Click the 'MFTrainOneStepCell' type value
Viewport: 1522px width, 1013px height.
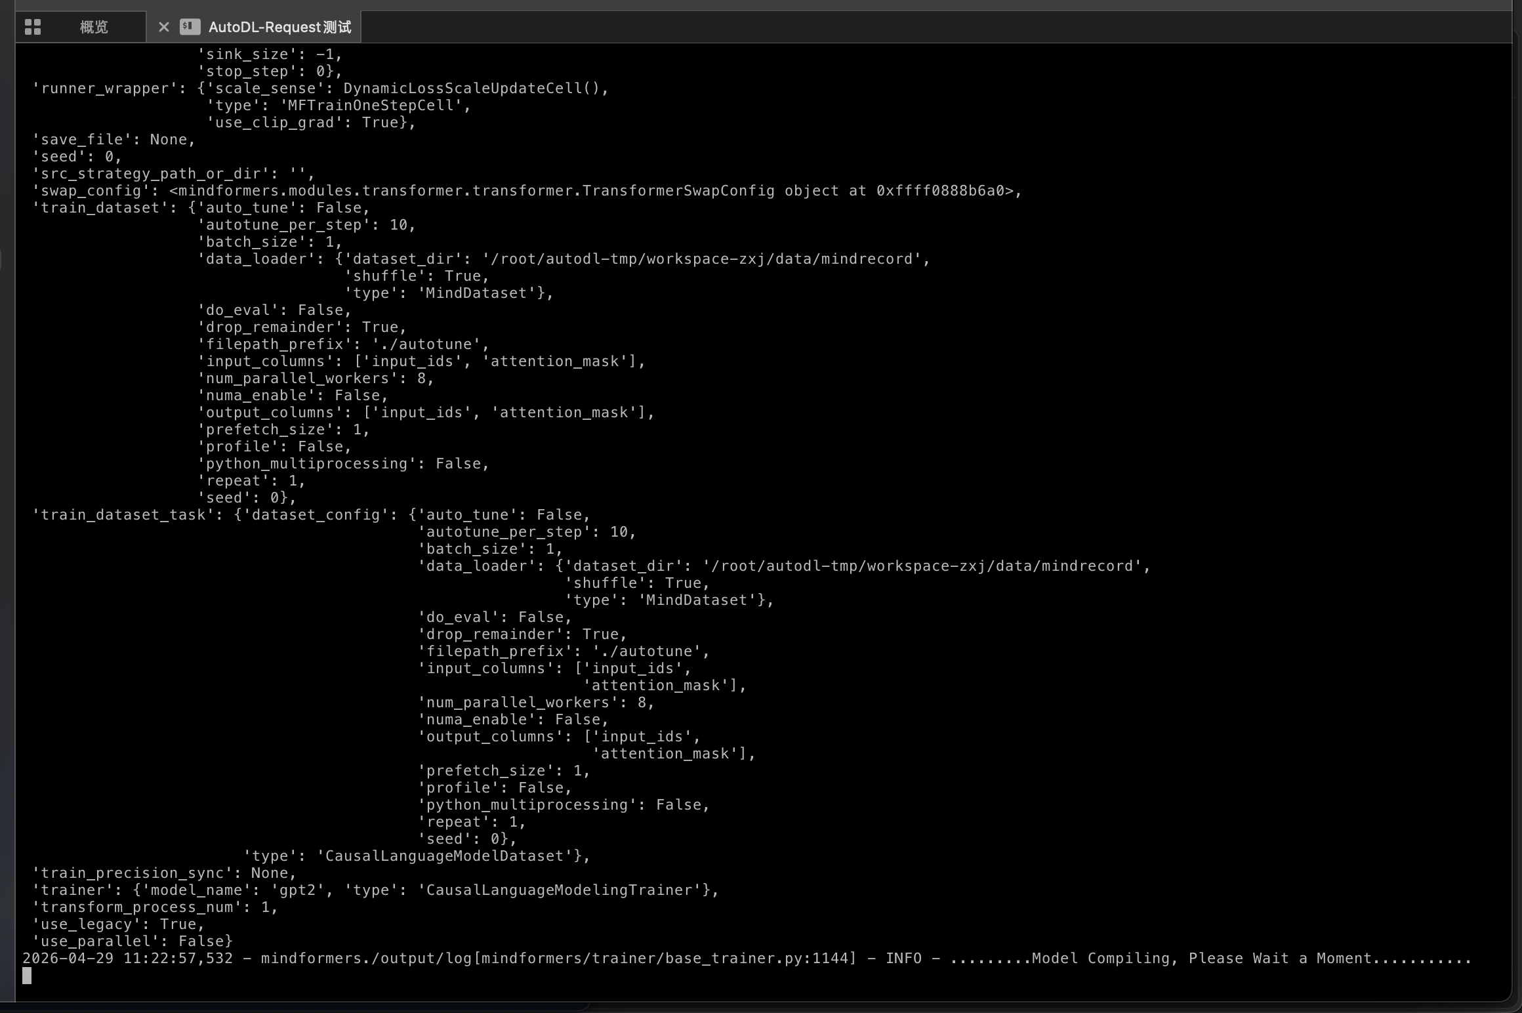371,106
